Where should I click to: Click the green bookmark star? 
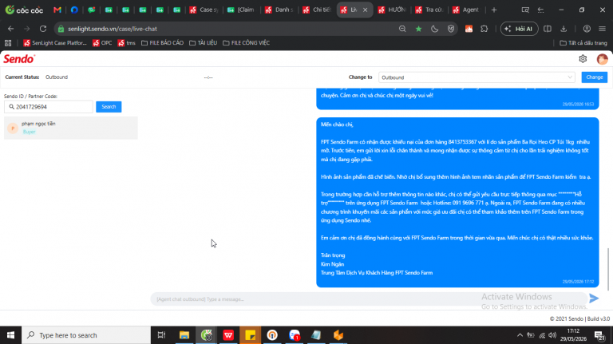tap(419, 29)
